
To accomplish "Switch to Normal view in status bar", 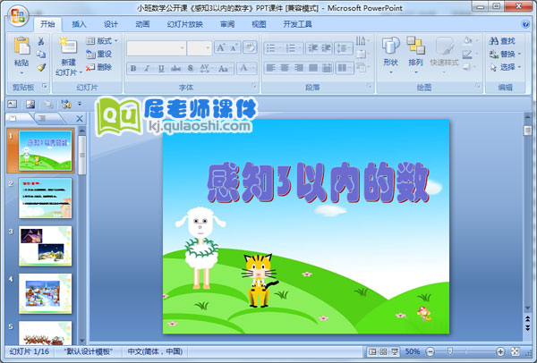I will pyautogui.click(x=372, y=351).
